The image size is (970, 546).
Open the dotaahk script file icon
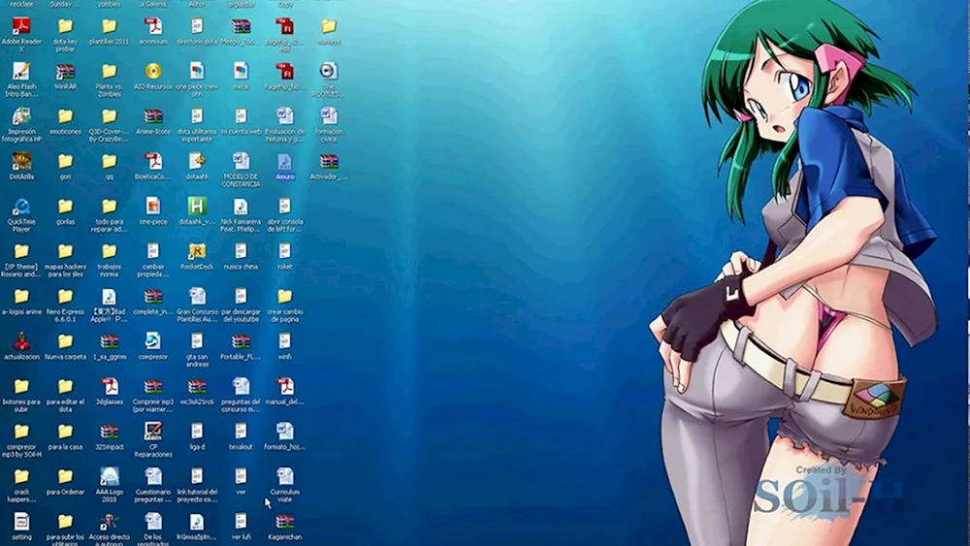click(197, 162)
